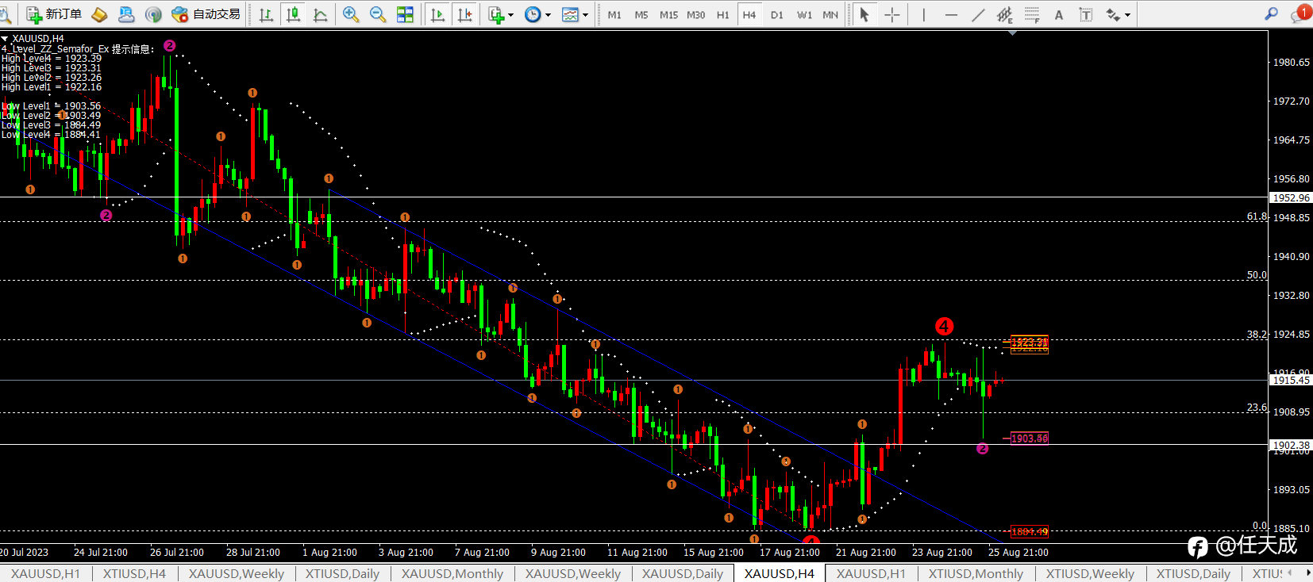The height and width of the screenshot is (582, 1313).
Task: Click the 38.2 Fibonacci level label
Action: click(x=1257, y=335)
